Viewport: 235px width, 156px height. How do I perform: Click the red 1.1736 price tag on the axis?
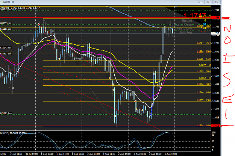215,18
